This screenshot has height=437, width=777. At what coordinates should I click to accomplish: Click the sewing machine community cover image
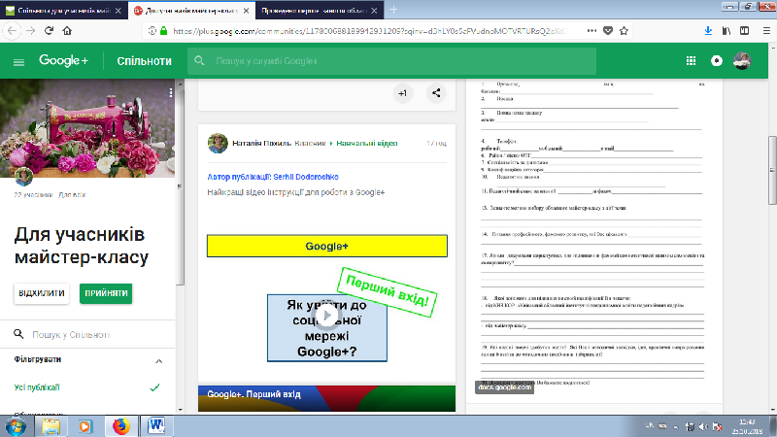(87, 128)
